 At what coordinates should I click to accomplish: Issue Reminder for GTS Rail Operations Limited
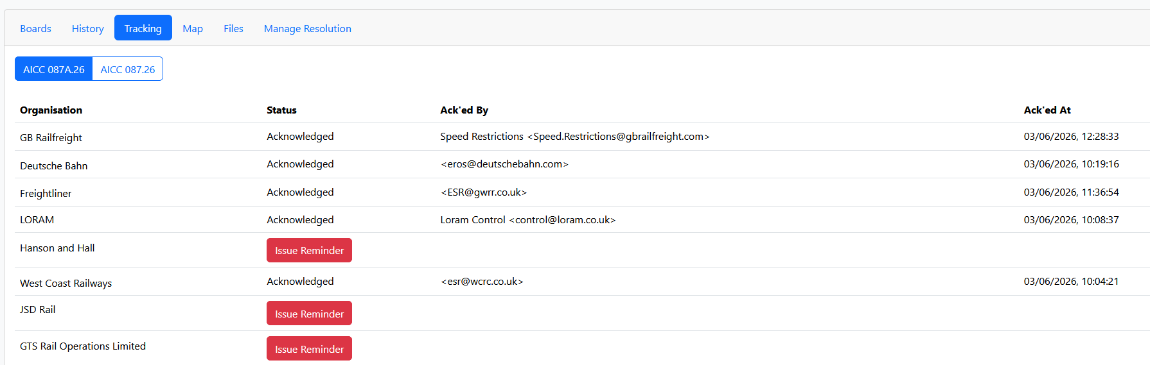click(309, 349)
